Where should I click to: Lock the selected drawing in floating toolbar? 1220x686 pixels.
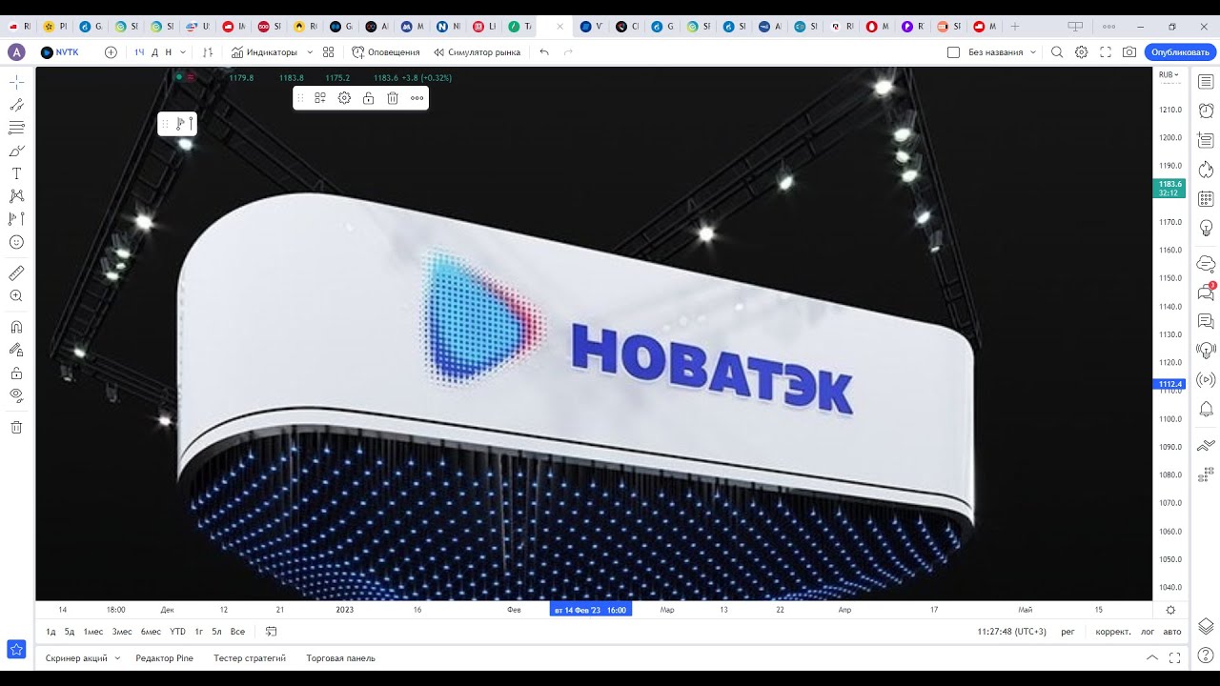tap(368, 98)
